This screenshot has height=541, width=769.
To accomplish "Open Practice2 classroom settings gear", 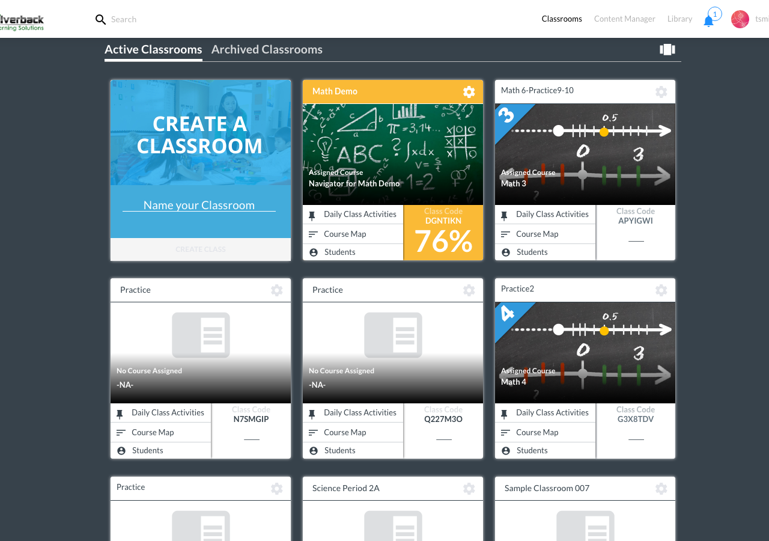I will [x=661, y=290].
